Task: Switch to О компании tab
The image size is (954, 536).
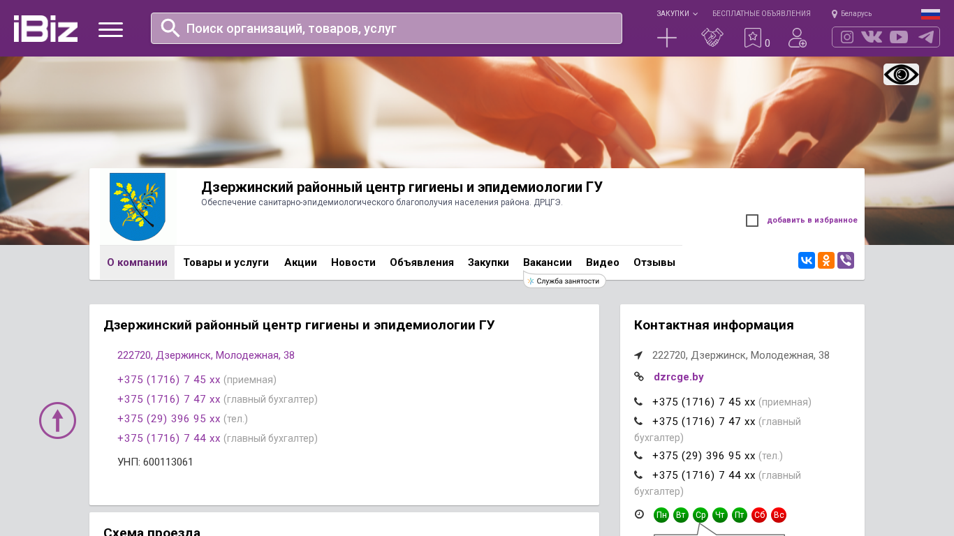Action: pyautogui.click(x=137, y=262)
